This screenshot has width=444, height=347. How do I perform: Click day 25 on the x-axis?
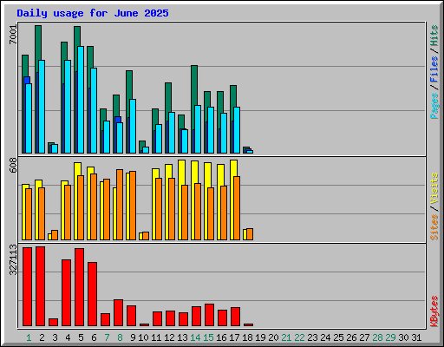pyautogui.click(x=338, y=337)
